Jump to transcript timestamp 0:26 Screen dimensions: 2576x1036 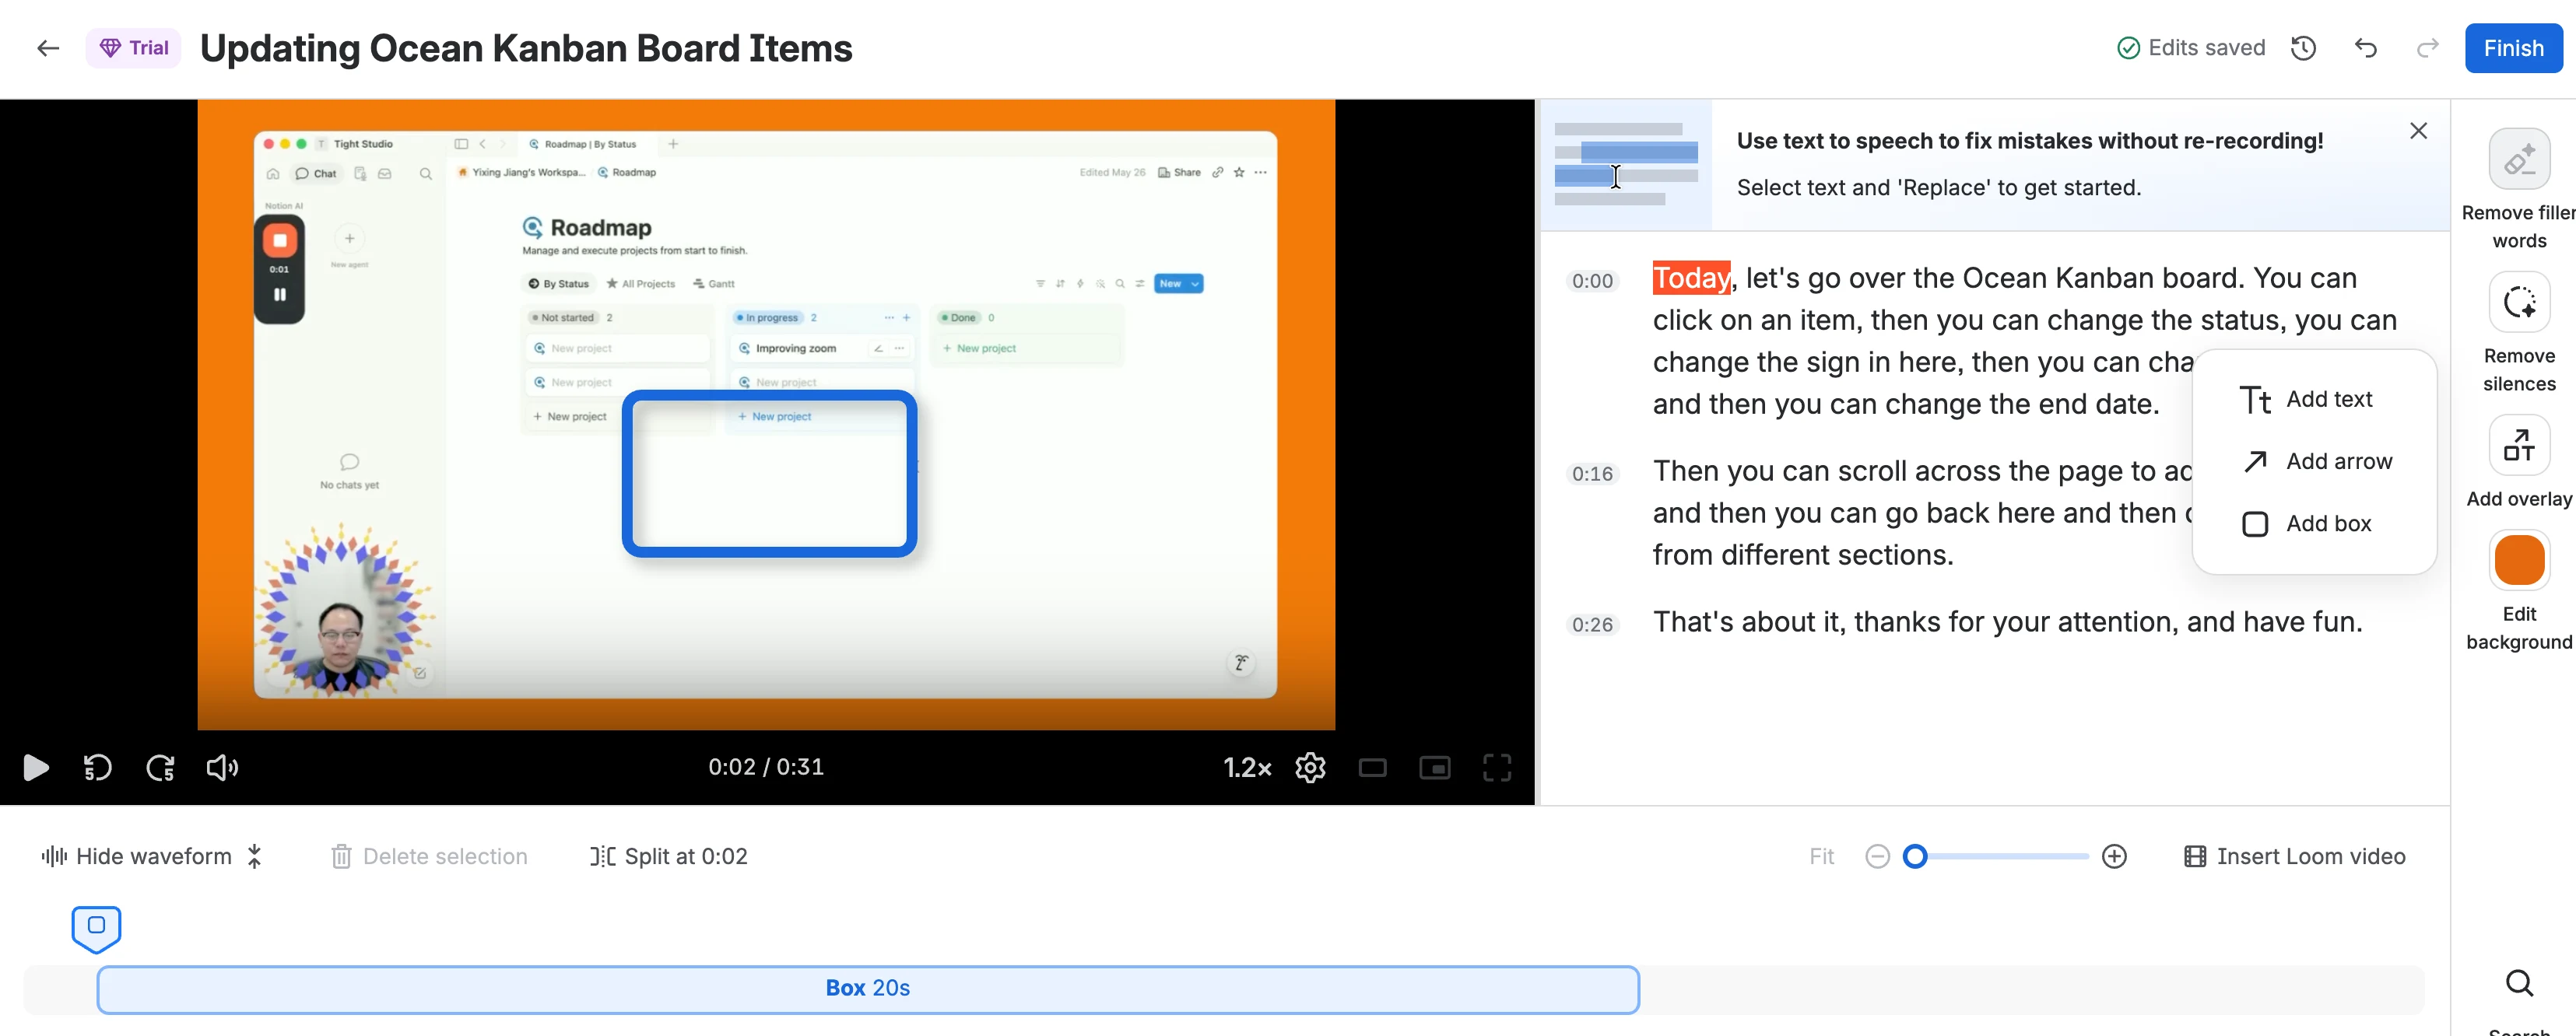(1592, 625)
